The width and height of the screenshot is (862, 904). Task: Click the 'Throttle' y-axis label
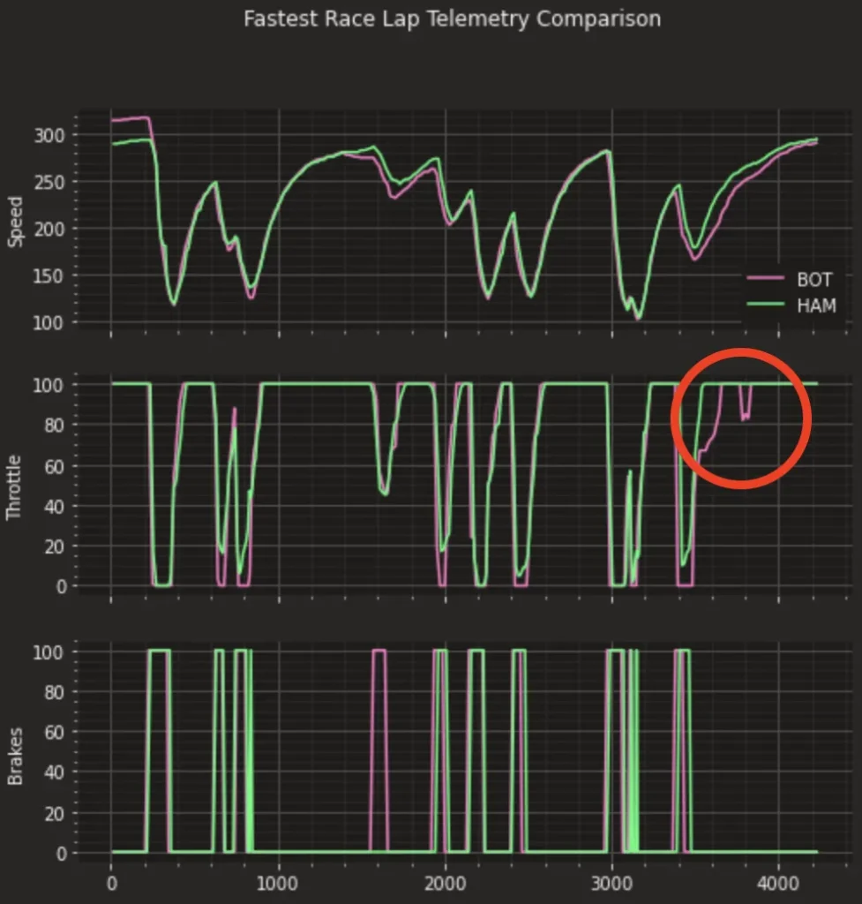(x=15, y=486)
